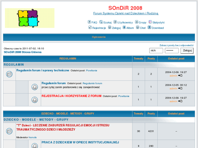Screen dimensions: 198x148
Task: Click the SOnDiR 2008 site title
Action: (x=125, y=8)
